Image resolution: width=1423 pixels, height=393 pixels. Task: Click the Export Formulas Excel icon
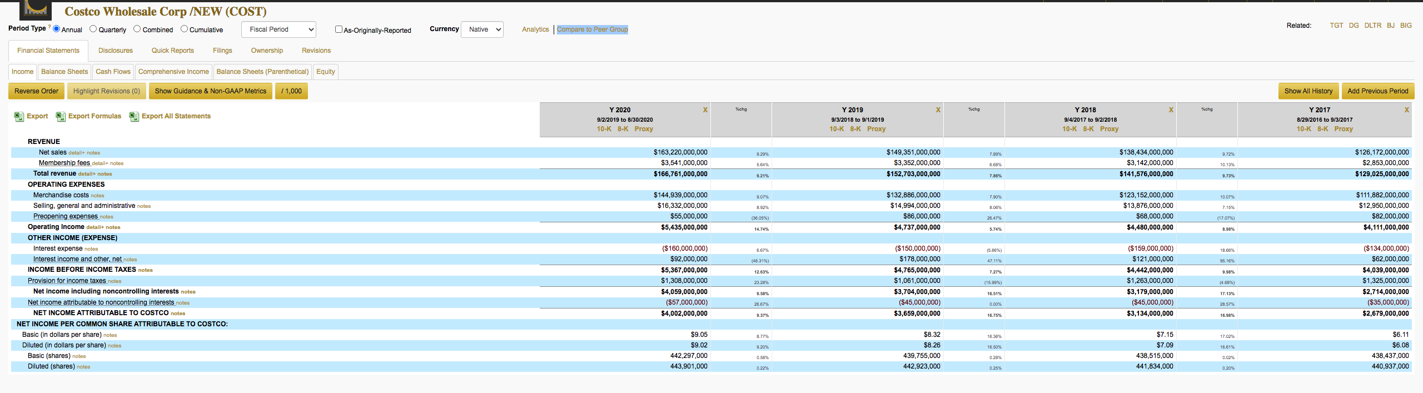(x=61, y=116)
